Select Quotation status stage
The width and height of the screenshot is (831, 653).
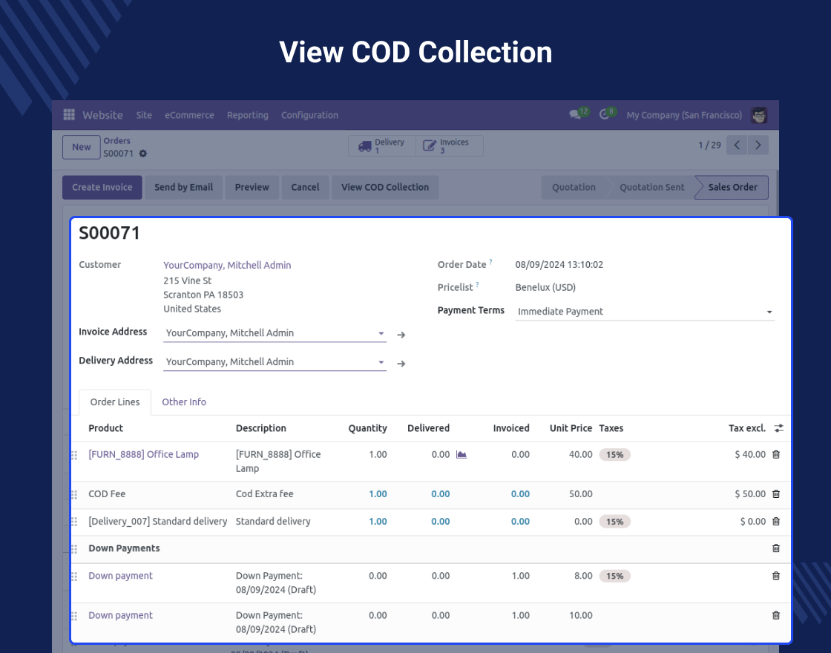(574, 187)
